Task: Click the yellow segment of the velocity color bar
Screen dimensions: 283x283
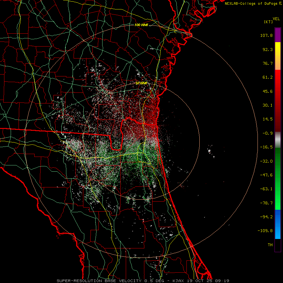Action: pyautogui.click(x=278, y=56)
